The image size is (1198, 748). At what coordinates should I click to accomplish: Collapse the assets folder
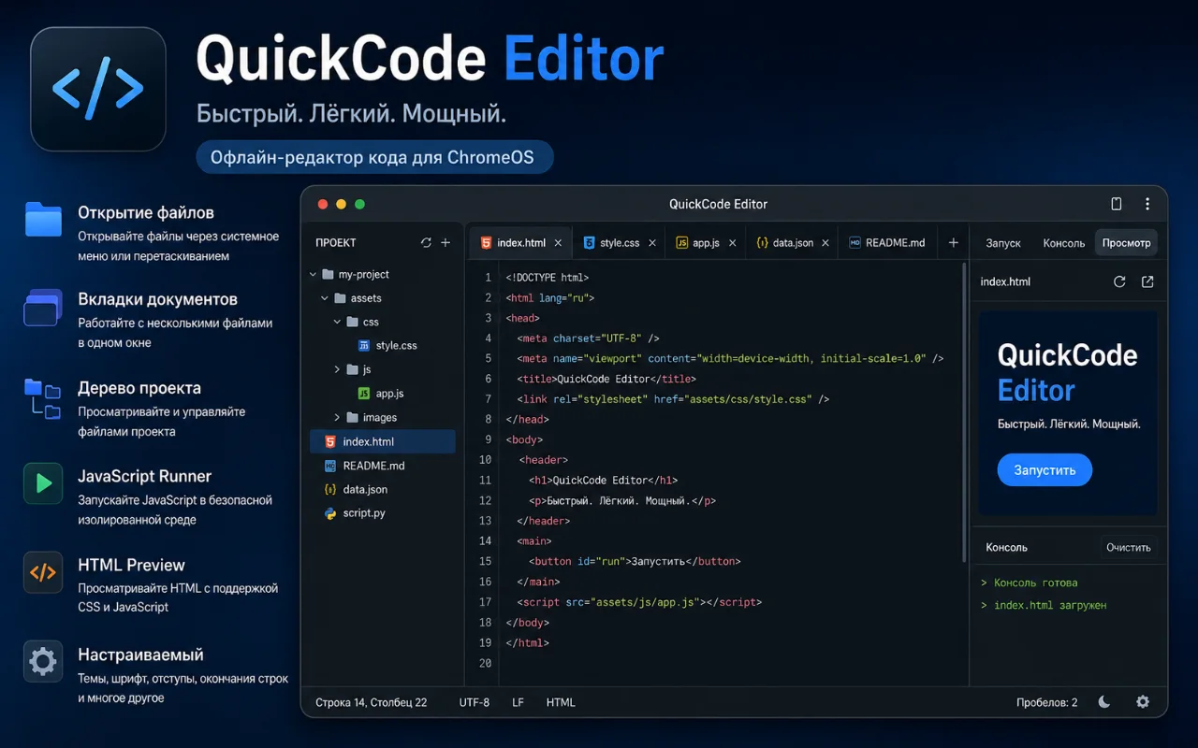pyautogui.click(x=325, y=298)
